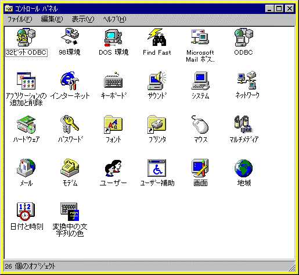Select the ユーザー users icon
The image size is (299, 275).
(x=113, y=168)
